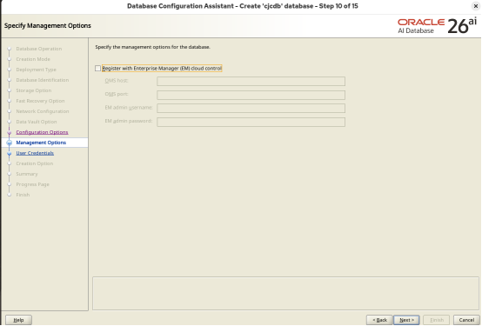Open Help for this wizard page
Screen dimensions: 482x326
(x=18, y=320)
